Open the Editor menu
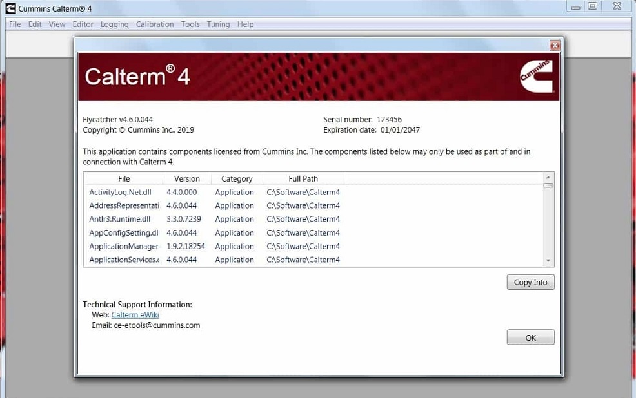 83,24
